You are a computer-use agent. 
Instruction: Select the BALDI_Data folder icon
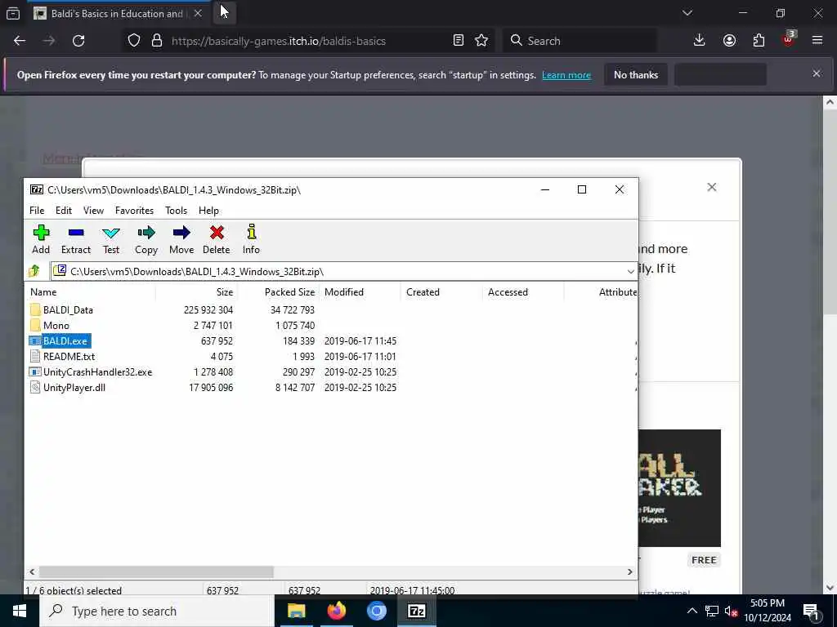(x=35, y=309)
